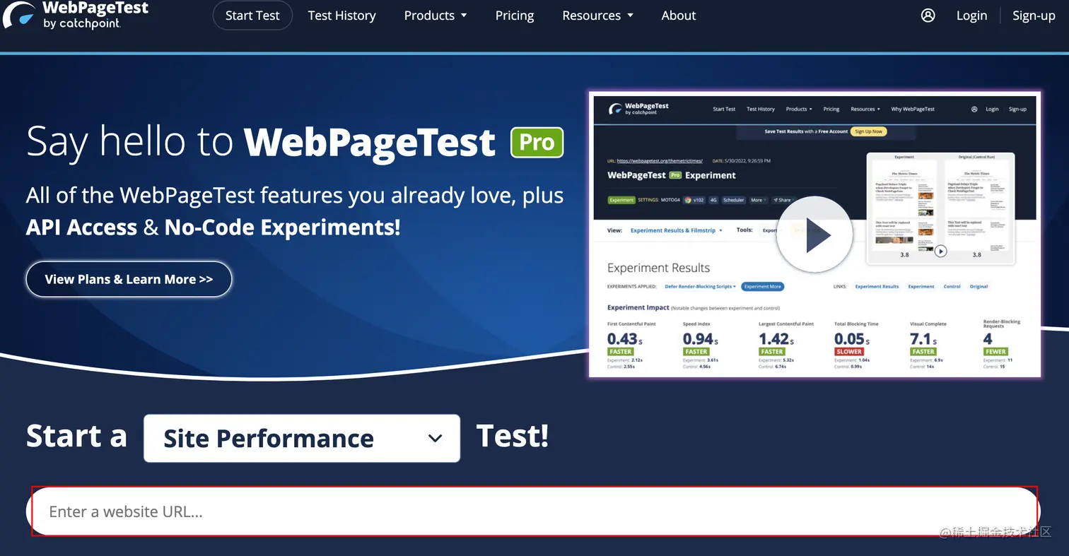This screenshot has height=556, width=1069.
Task: Open the Start Test page
Action: [252, 16]
